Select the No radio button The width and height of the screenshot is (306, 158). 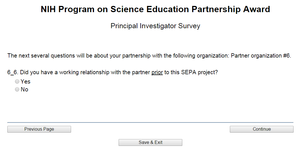tap(17, 89)
